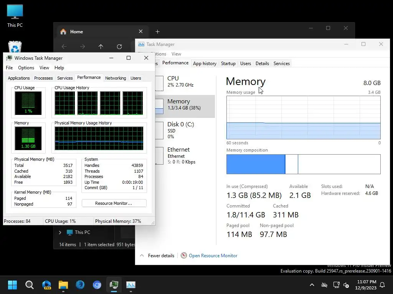Click the classic Memory meter showing 1.30 GB
The image size is (393, 294).
pos(28,138)
